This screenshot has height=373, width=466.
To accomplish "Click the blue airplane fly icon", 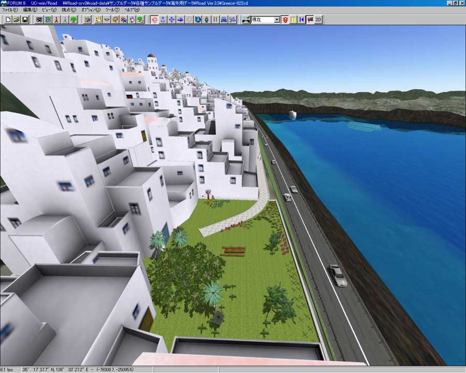I will 180,20.
